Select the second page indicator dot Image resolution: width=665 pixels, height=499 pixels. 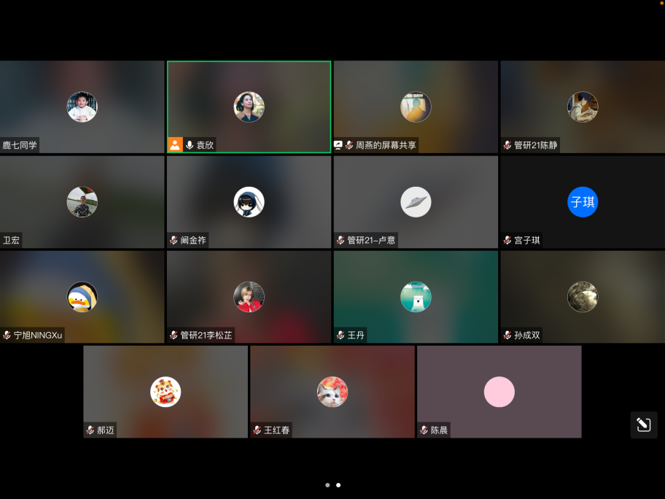(338, 485)
